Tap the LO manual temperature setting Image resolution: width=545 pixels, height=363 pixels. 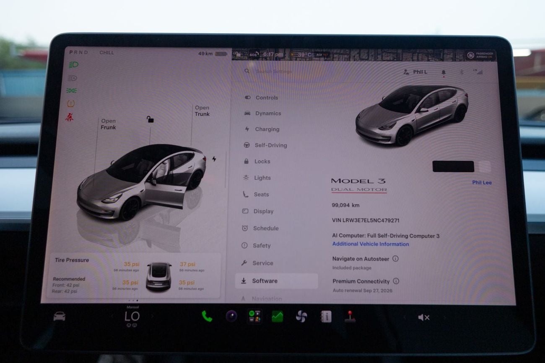(132, 317)
